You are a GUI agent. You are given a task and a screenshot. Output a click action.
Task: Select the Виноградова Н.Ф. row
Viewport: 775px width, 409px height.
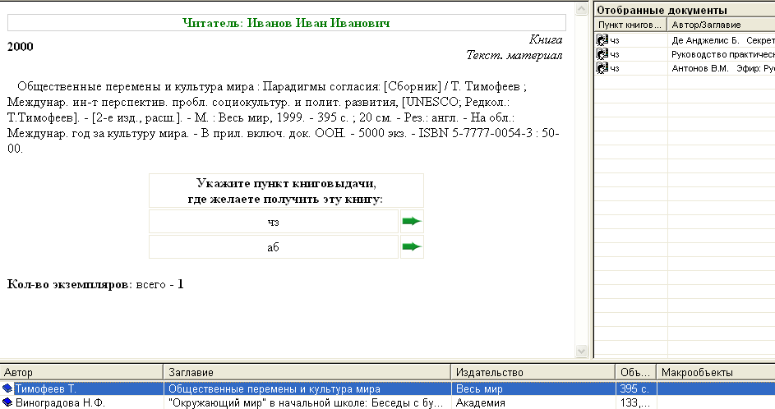[x=388, y=402]
